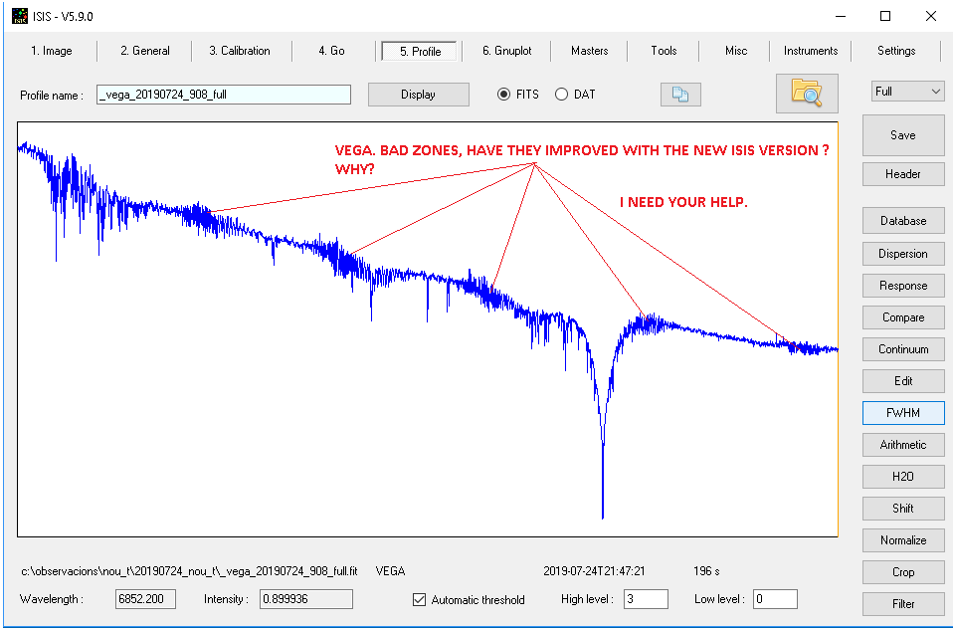Open the Header information button
The image size is (953, 628).
(902, 174)
